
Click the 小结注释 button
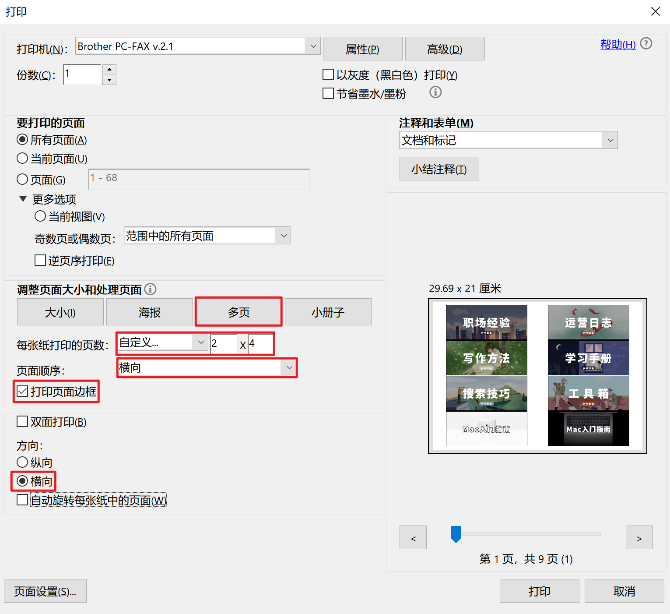439,169
